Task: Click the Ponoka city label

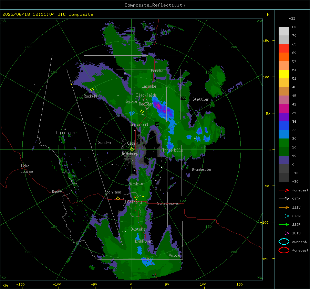Action: point(157,71)
